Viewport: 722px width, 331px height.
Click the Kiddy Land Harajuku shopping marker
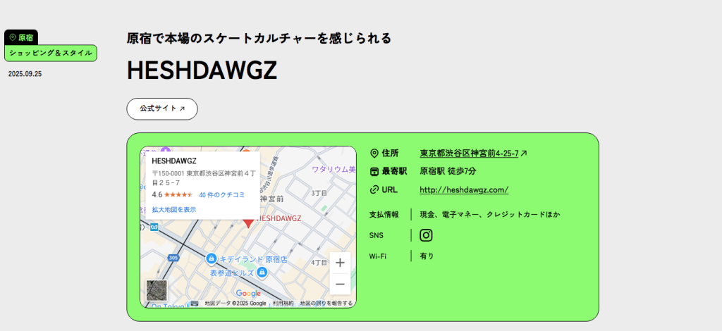point(211,260)
